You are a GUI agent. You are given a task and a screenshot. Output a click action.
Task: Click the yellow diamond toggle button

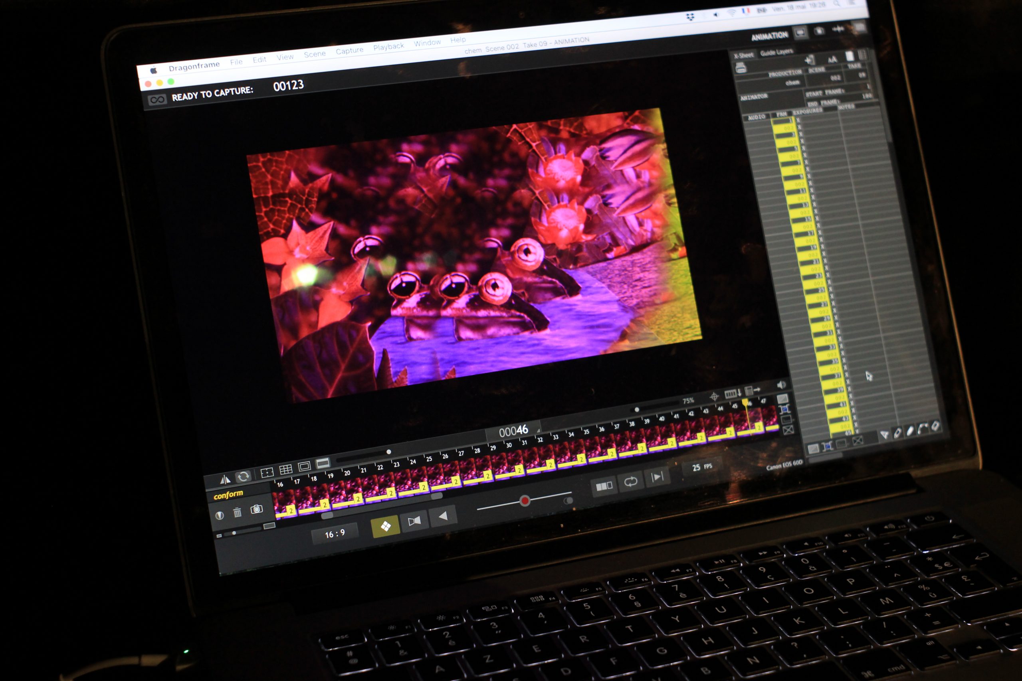pos(385,525)
